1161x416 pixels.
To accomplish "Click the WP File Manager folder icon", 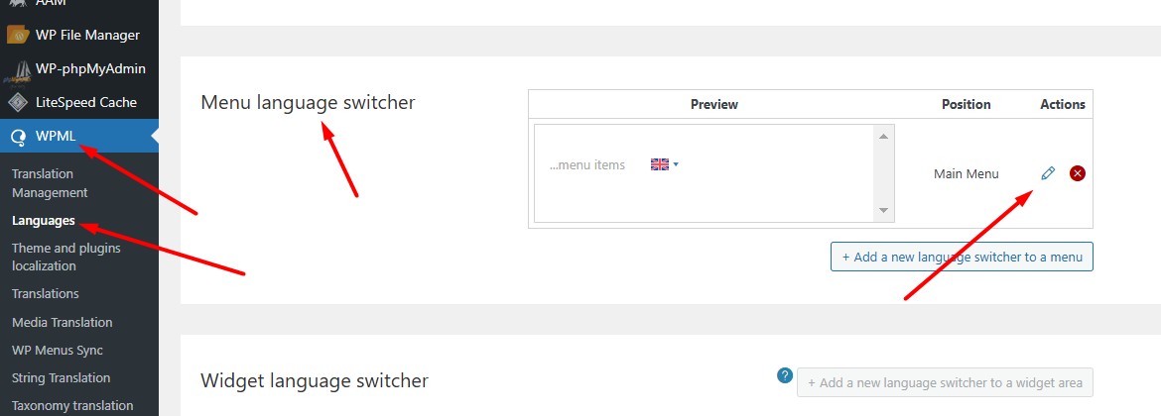I will click(18, 35).
